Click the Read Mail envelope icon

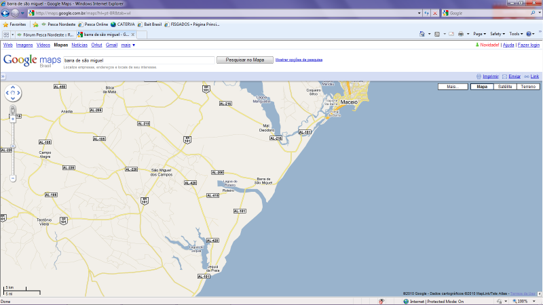pyautogui.click(x=451, y=34)
